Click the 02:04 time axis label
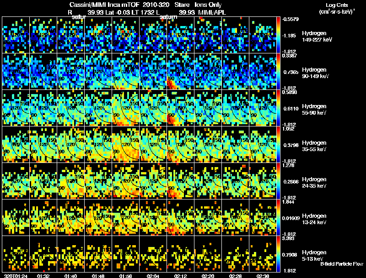The image size is (366, 278). (x=153, y=276)
